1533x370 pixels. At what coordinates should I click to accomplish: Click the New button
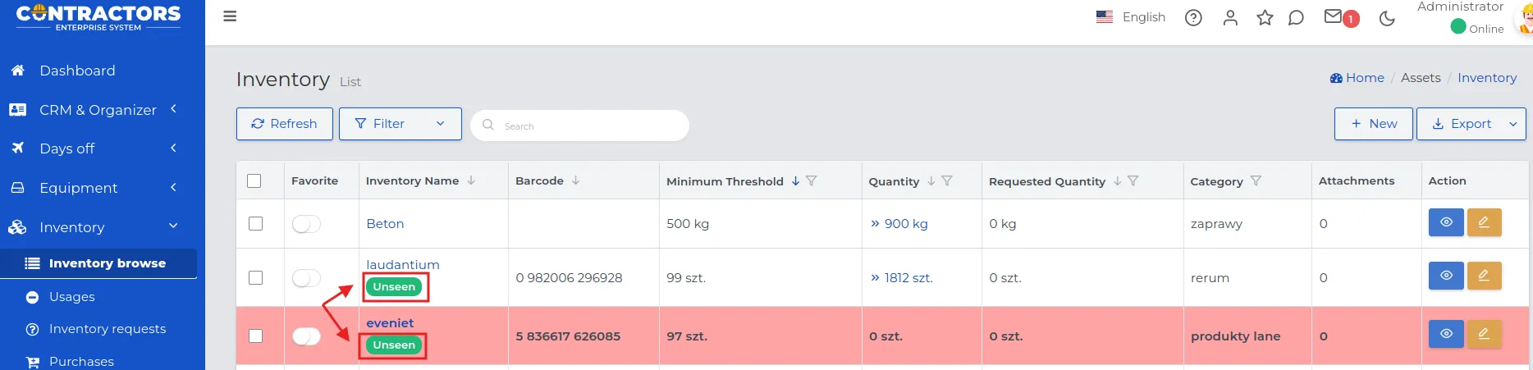coord(1373,124)
